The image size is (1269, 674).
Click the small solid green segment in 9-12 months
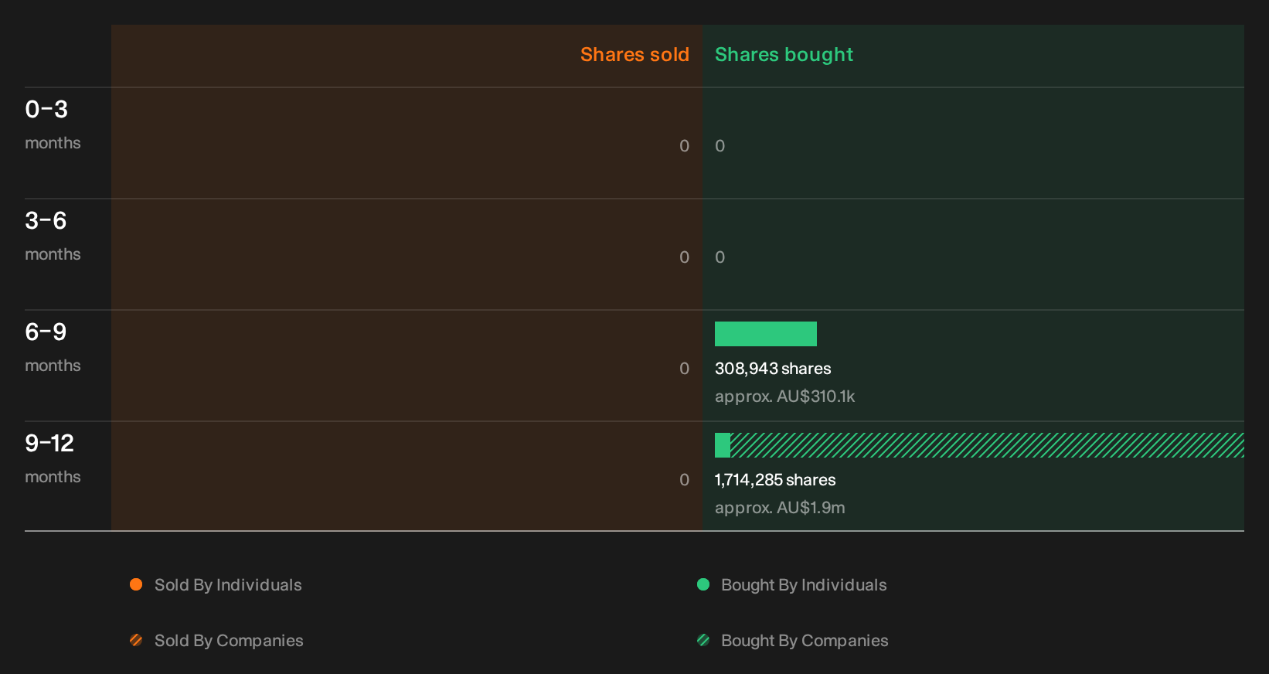[x=723, y=445]
